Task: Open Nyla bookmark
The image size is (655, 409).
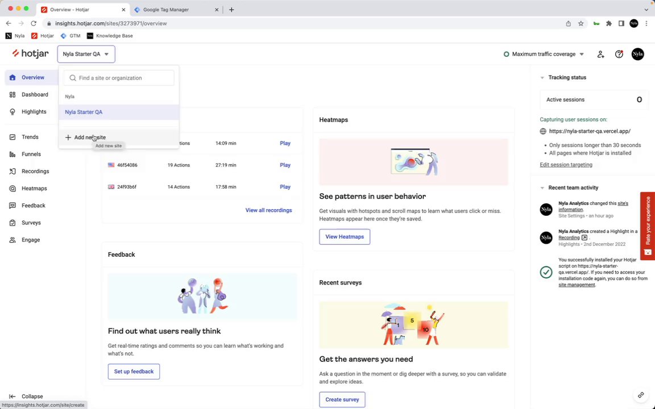Action: coord(15,36)
